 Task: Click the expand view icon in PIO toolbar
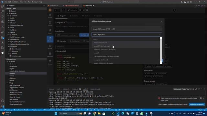tap(63, 10)
